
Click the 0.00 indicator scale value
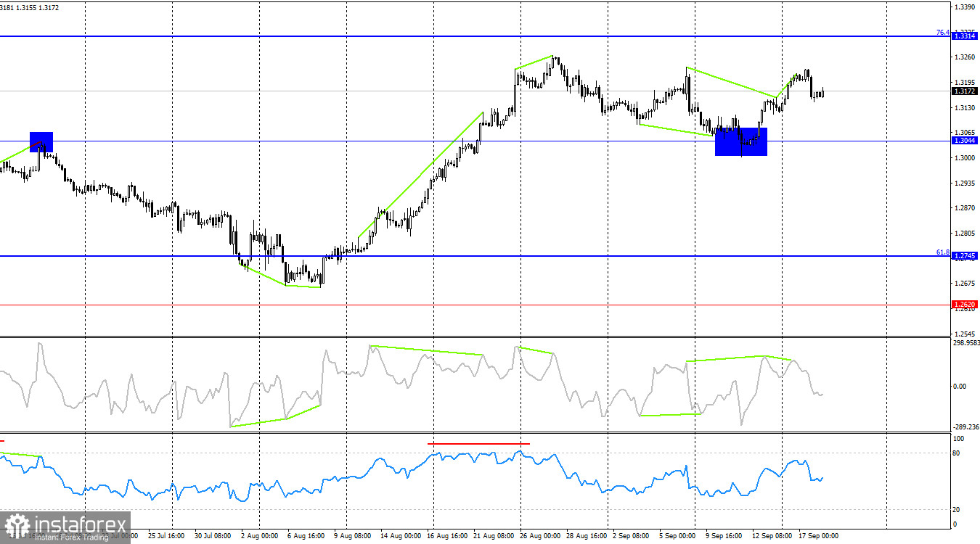pyautogui.click(x=960, y=386)
